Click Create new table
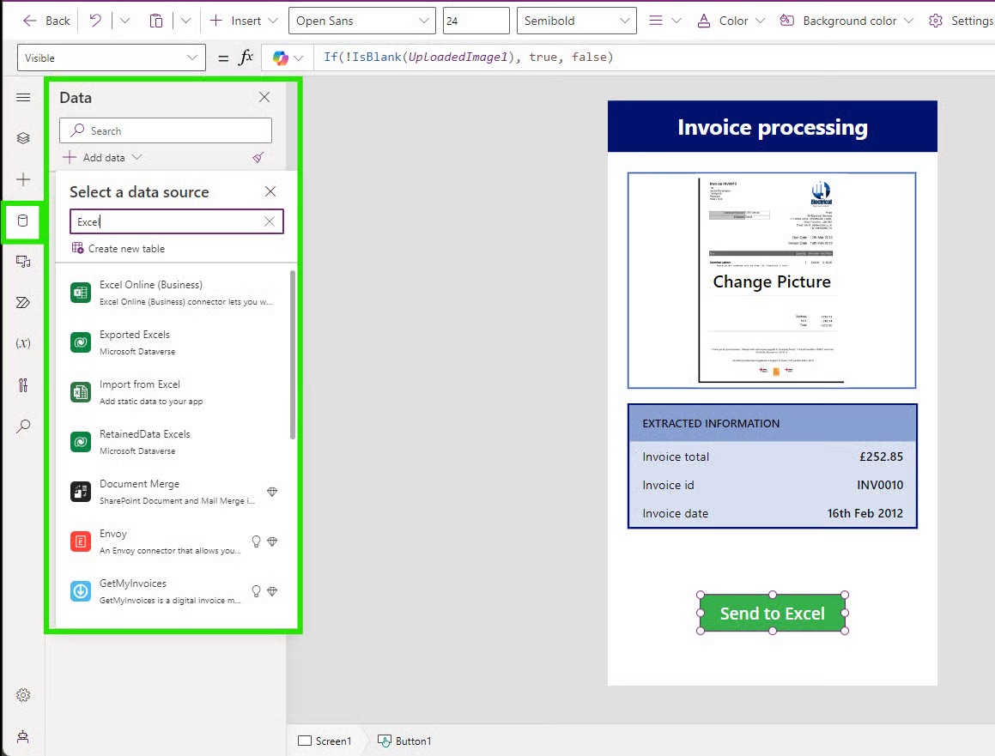 click(118, 249)
